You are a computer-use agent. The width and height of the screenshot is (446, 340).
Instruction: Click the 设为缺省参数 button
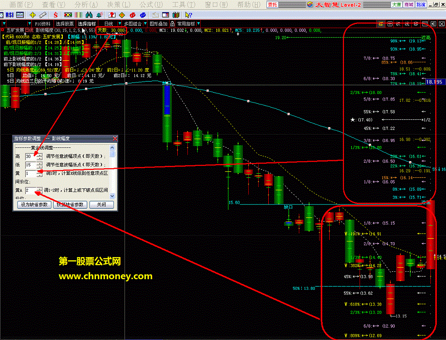(x=34, y=205)
